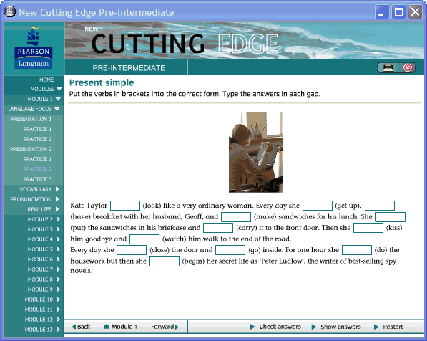Screen dimensions: 427x341
Task: Expand the VOCABULARY section arrow
Action: 57,189
